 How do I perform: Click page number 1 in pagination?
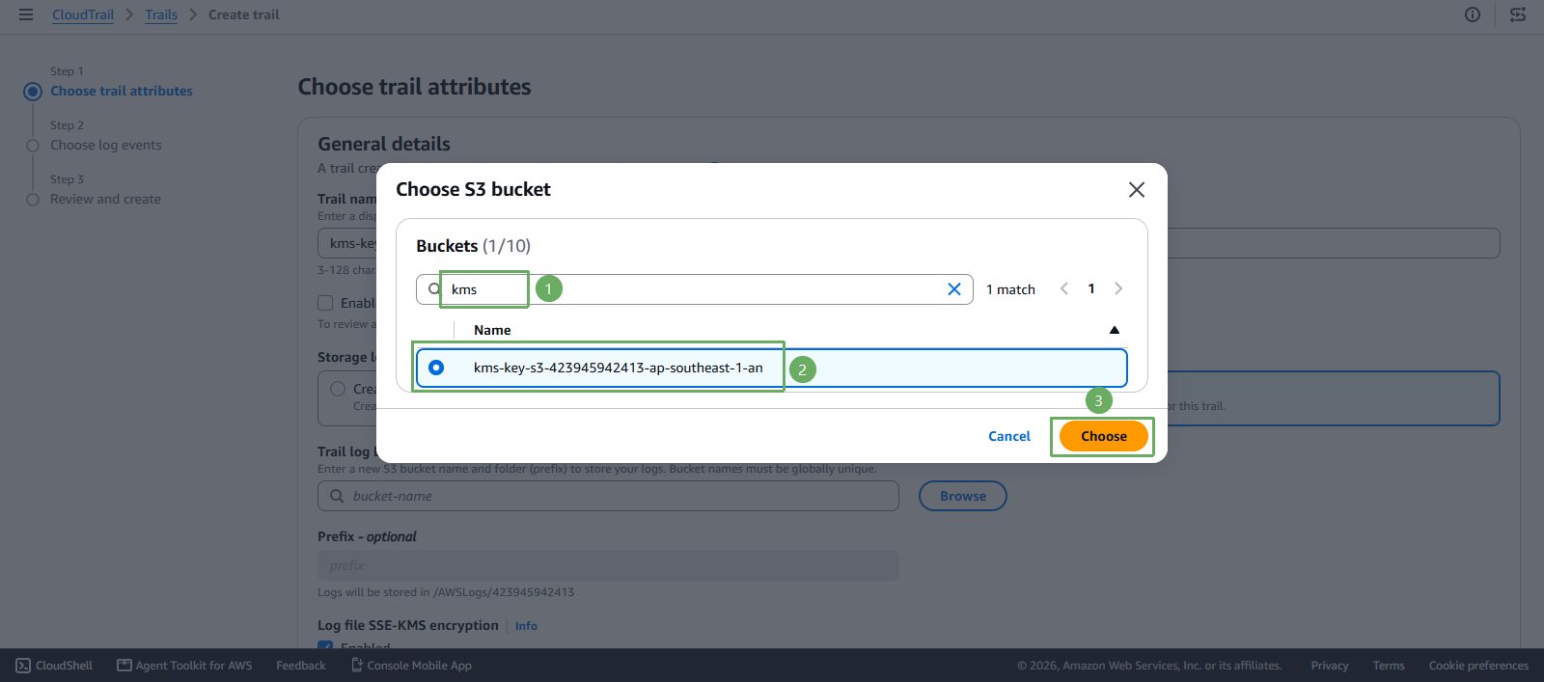pos(1091,288)
